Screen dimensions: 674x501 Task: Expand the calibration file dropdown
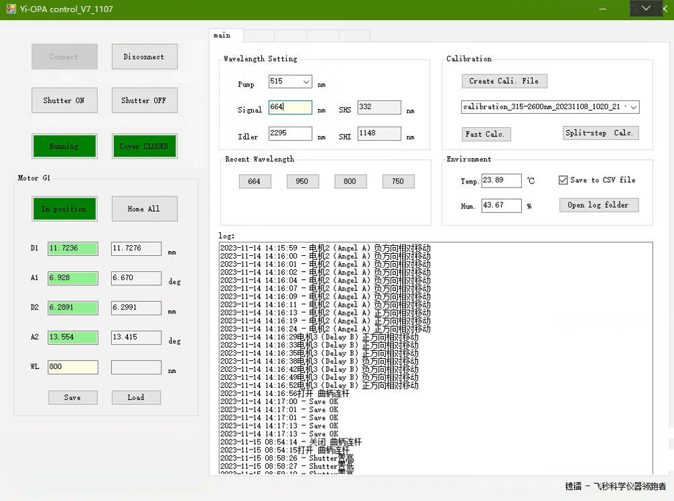(634, 107)
